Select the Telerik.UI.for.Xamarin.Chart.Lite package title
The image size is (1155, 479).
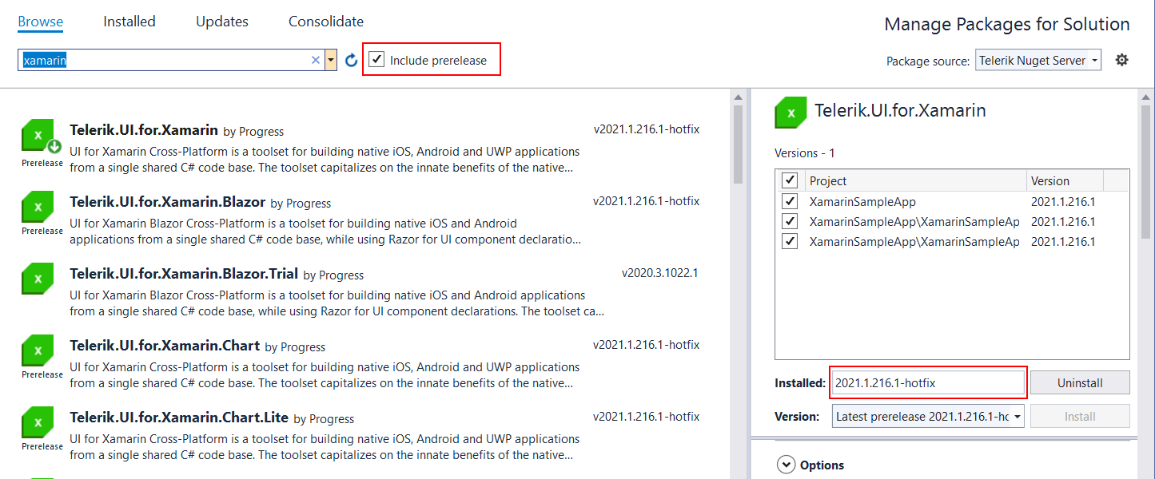coord(179,418)
